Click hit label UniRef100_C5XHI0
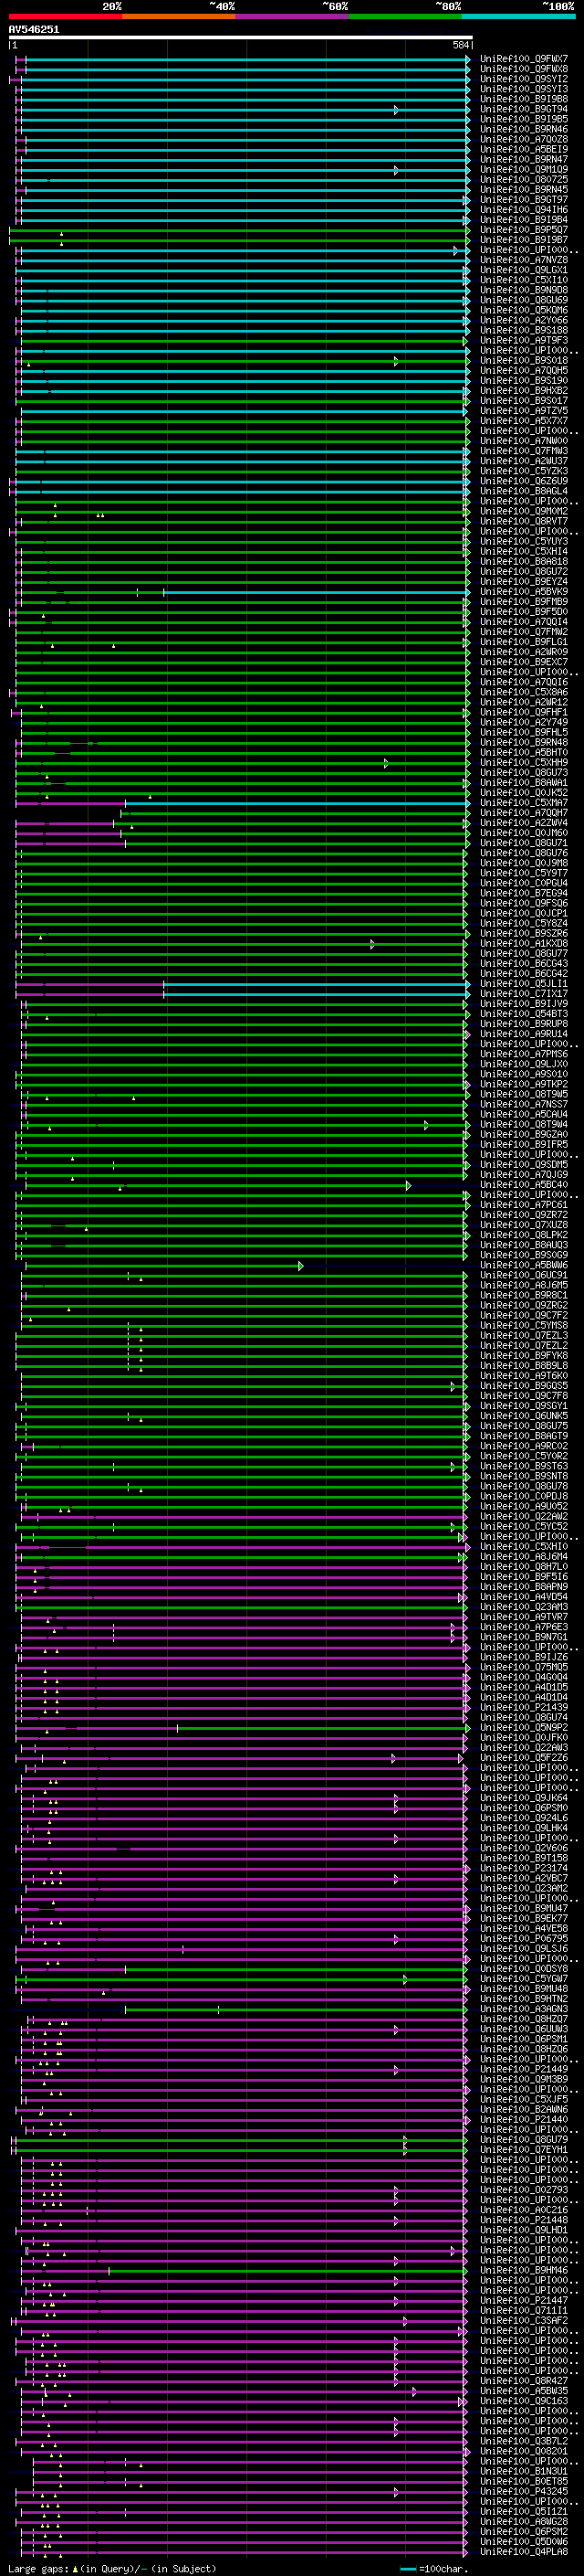This screenshot has height=2576, width=584. tap(524, 1547)
